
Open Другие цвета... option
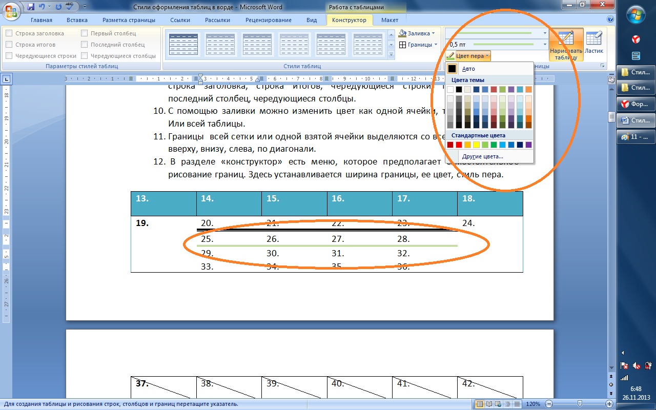click(489, 156)
